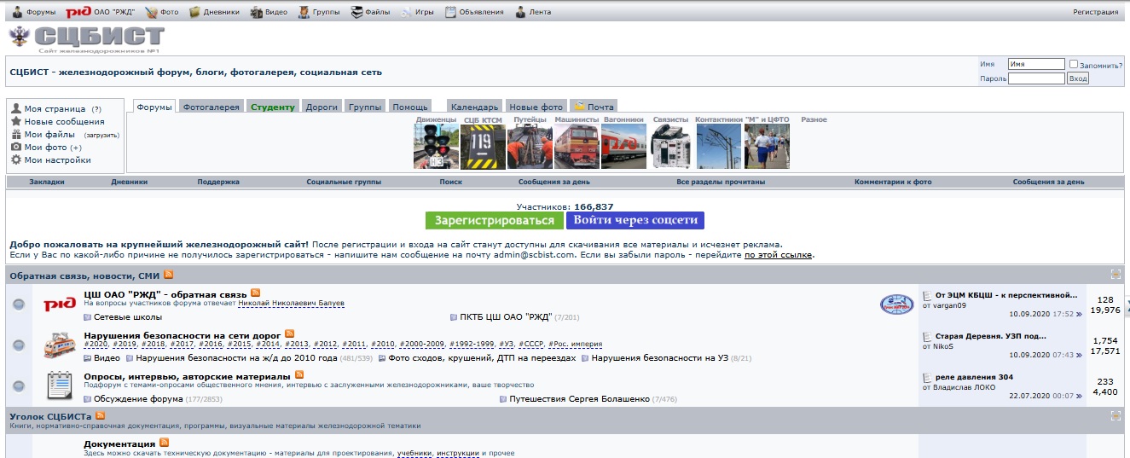The image size is (1130, 458).
Task: Click the Пароль input field
Action: pyautogui.click(x=1036, y=78)
